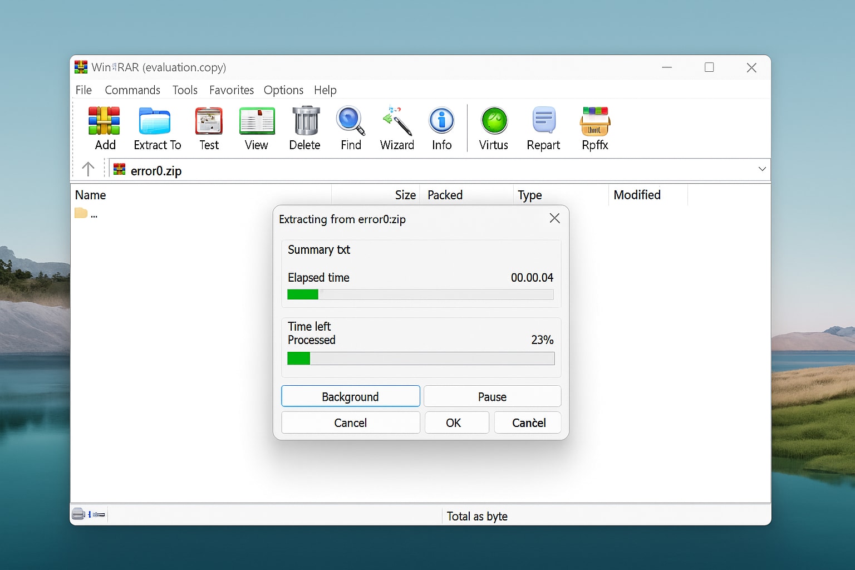The image size is (855, 570).
Task: Click the Processed 23% progress bar
Action: [421, 358]
